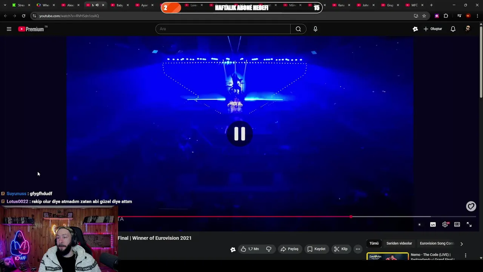This screenshot has width=483, height=272.
Task: Click the heart icon on the video
Action: (471, 206)
